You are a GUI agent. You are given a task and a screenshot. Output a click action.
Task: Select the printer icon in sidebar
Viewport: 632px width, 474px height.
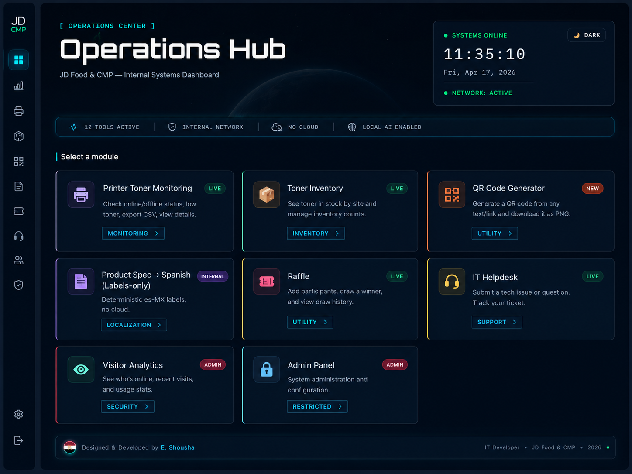pyautogui.click(x=18, y=111)
